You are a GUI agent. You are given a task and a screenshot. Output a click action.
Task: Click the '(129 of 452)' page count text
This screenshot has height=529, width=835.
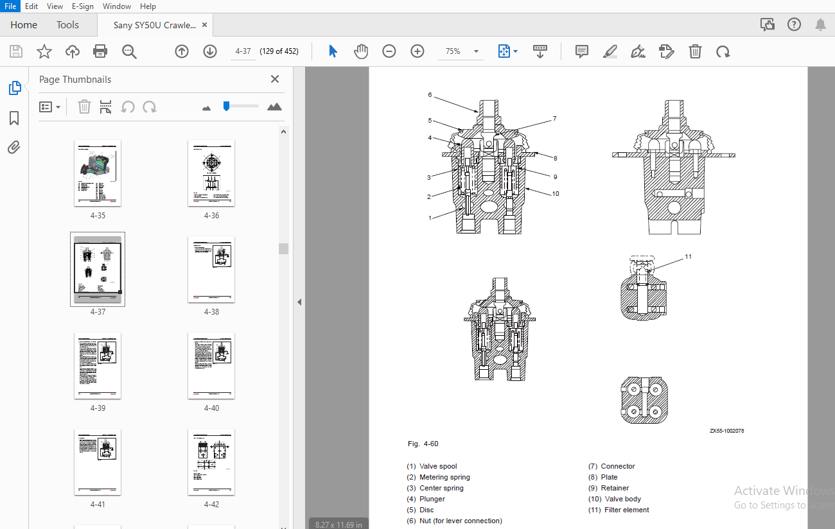coord(279,51)
